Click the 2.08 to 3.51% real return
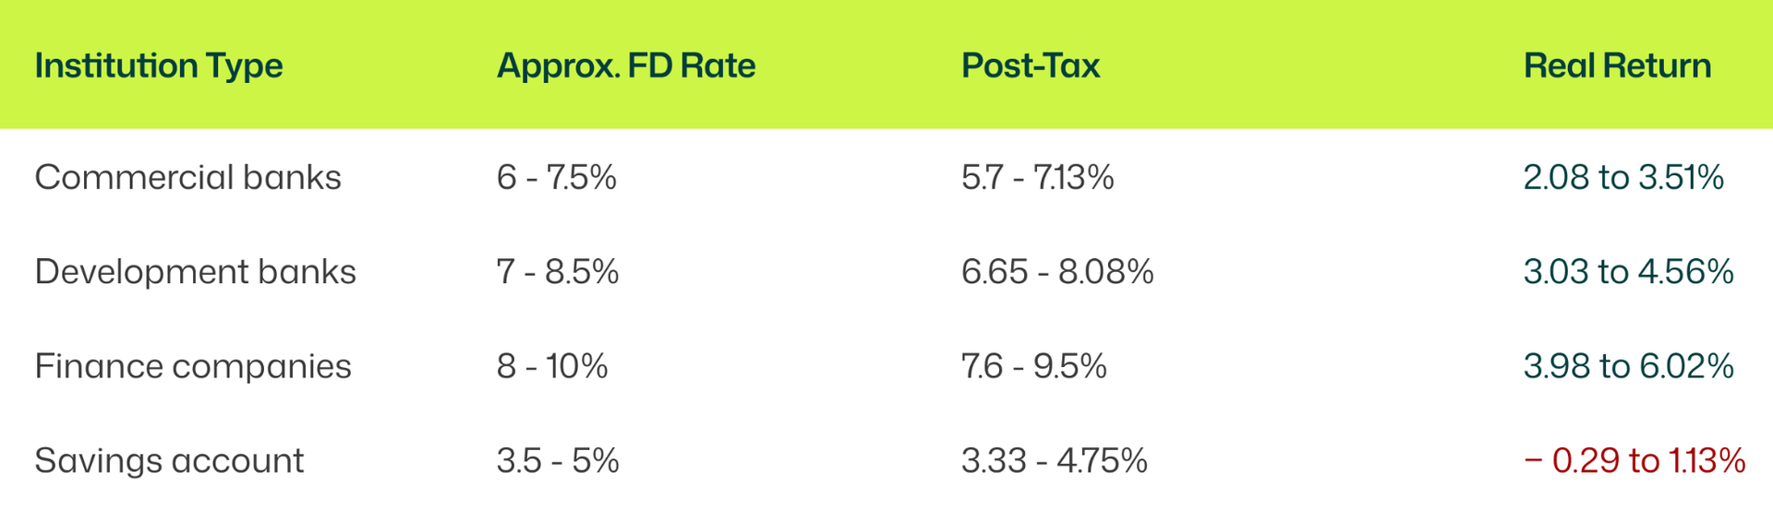The height and width of the screenshot is (507, 1773). 1622,177
